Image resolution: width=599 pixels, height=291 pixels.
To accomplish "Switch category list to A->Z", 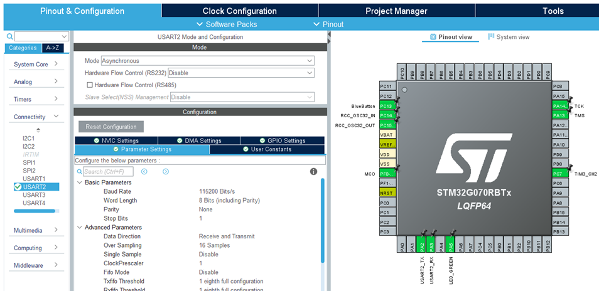I will click(52, 48).
